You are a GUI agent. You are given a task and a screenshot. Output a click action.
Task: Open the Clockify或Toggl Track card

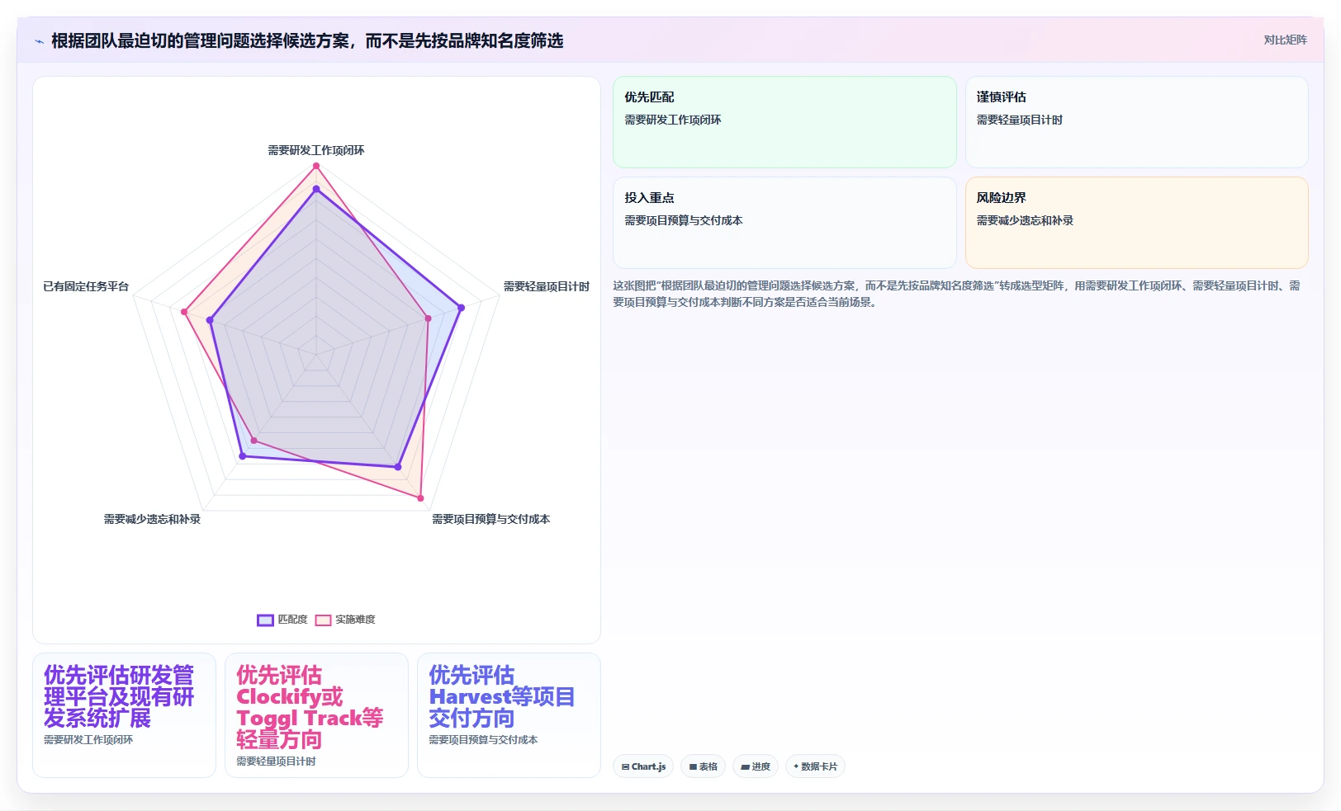316,715
